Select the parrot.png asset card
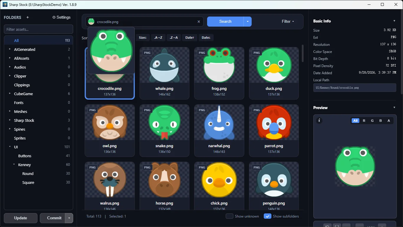The height and width of the screenshot is (227, 403). click(274, 131)
